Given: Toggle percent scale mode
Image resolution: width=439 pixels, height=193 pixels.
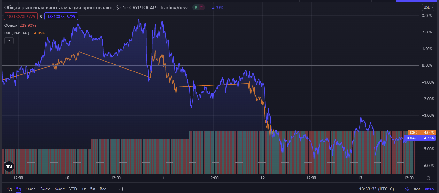Looking at the screenshot, I should coord(407,189).
